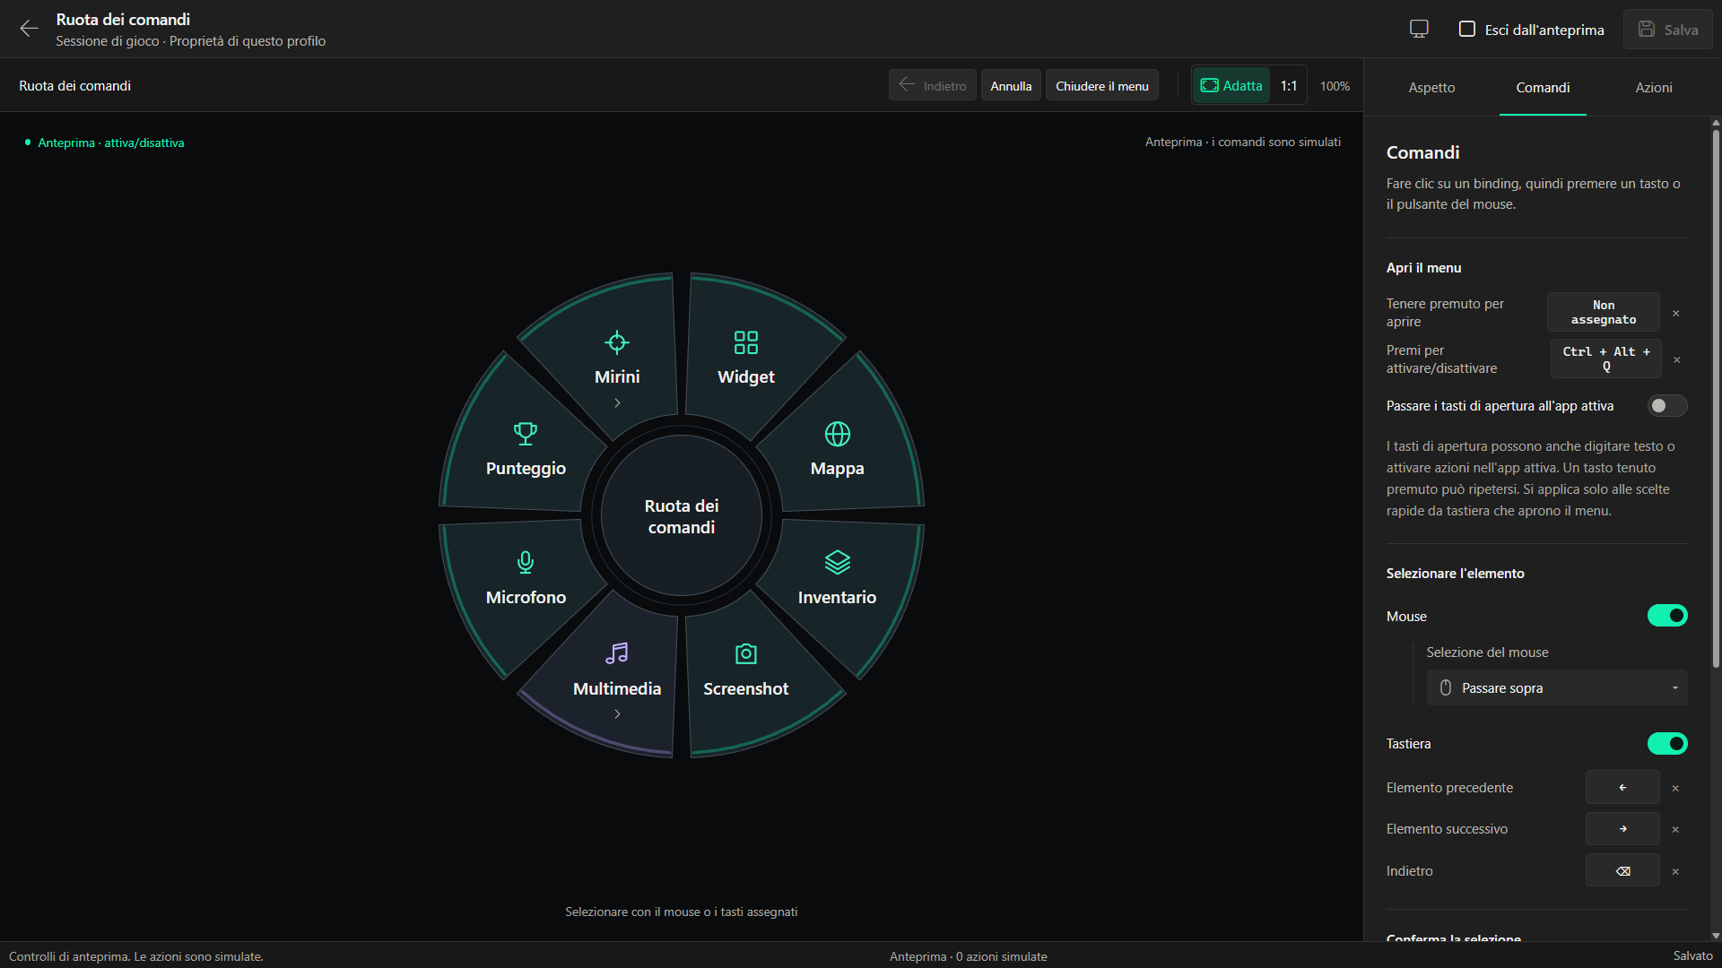This screenshot has width=1722, height=968.
Task: Click the monitor display icon in top bar
Action: [1419, 29]
